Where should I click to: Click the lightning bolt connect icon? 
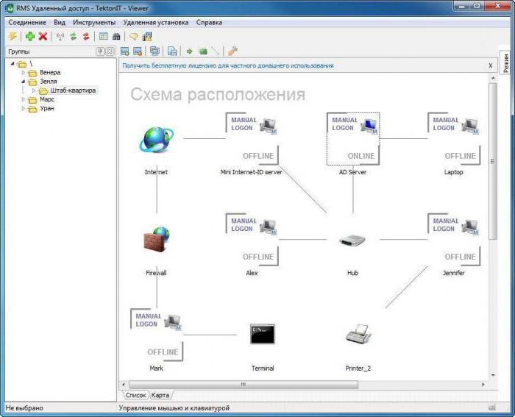[13, 36]
